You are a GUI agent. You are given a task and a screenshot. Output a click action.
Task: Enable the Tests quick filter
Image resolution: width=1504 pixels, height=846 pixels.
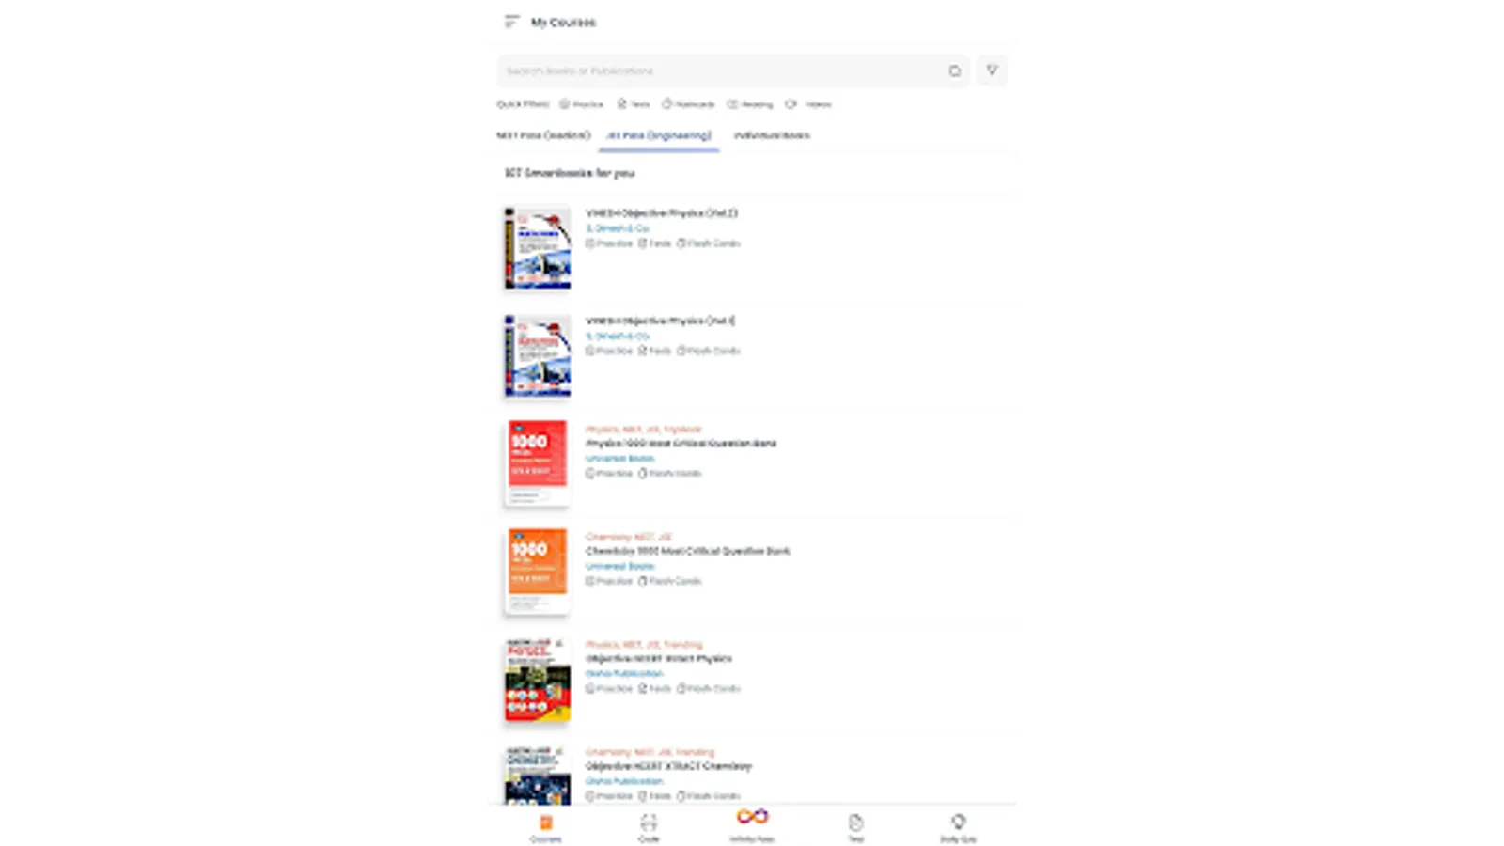tap(635, 104)
